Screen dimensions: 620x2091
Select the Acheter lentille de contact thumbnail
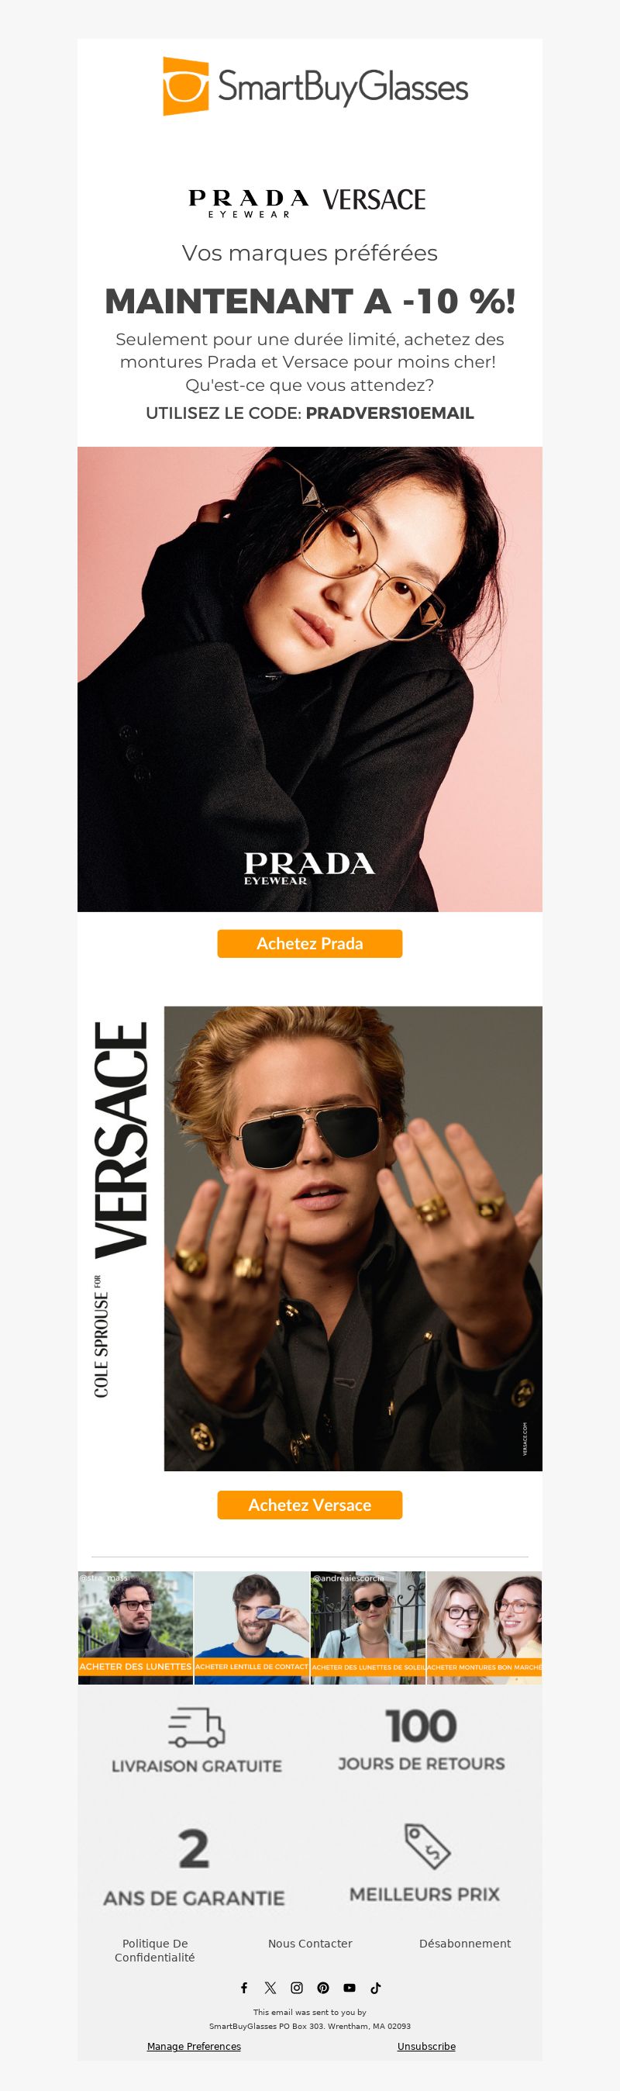click(252, 1628)
